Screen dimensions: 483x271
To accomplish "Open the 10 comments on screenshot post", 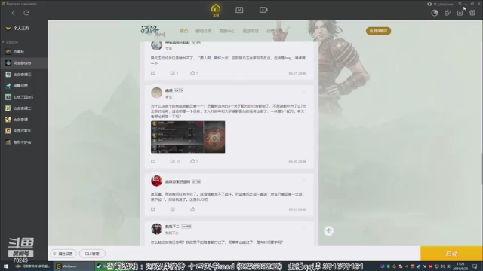I will [x=175, y=161].
